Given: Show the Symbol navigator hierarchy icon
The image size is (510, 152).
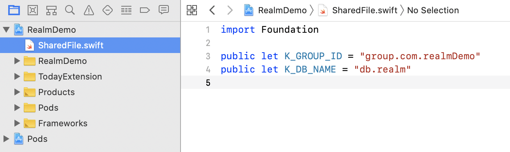Looking at the screenshot, I should (x=51, y=10).
